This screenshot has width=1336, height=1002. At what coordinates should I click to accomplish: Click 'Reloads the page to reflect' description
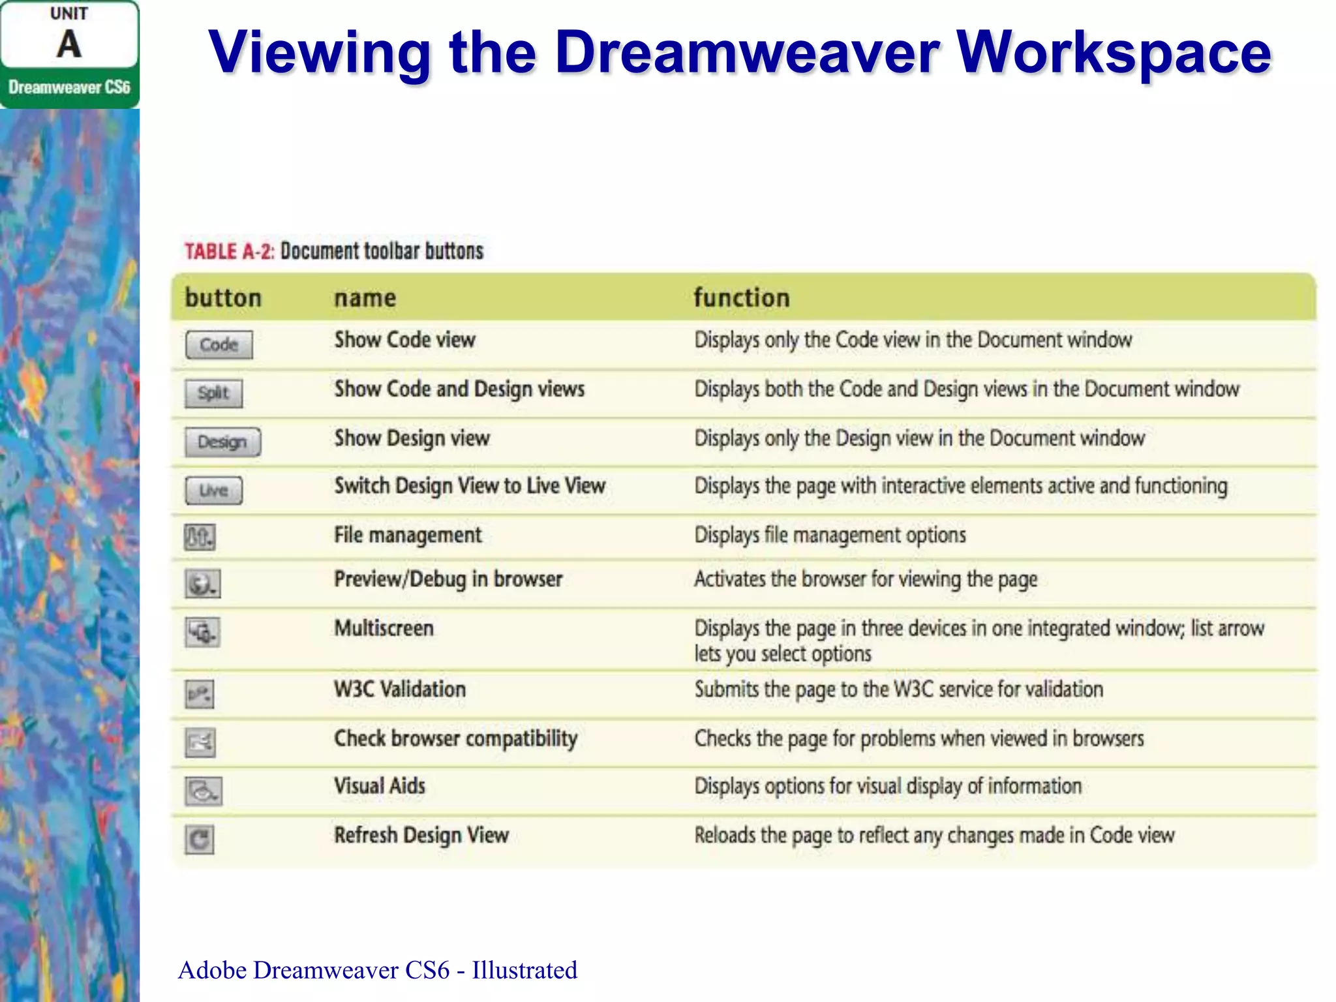(934, 836)
